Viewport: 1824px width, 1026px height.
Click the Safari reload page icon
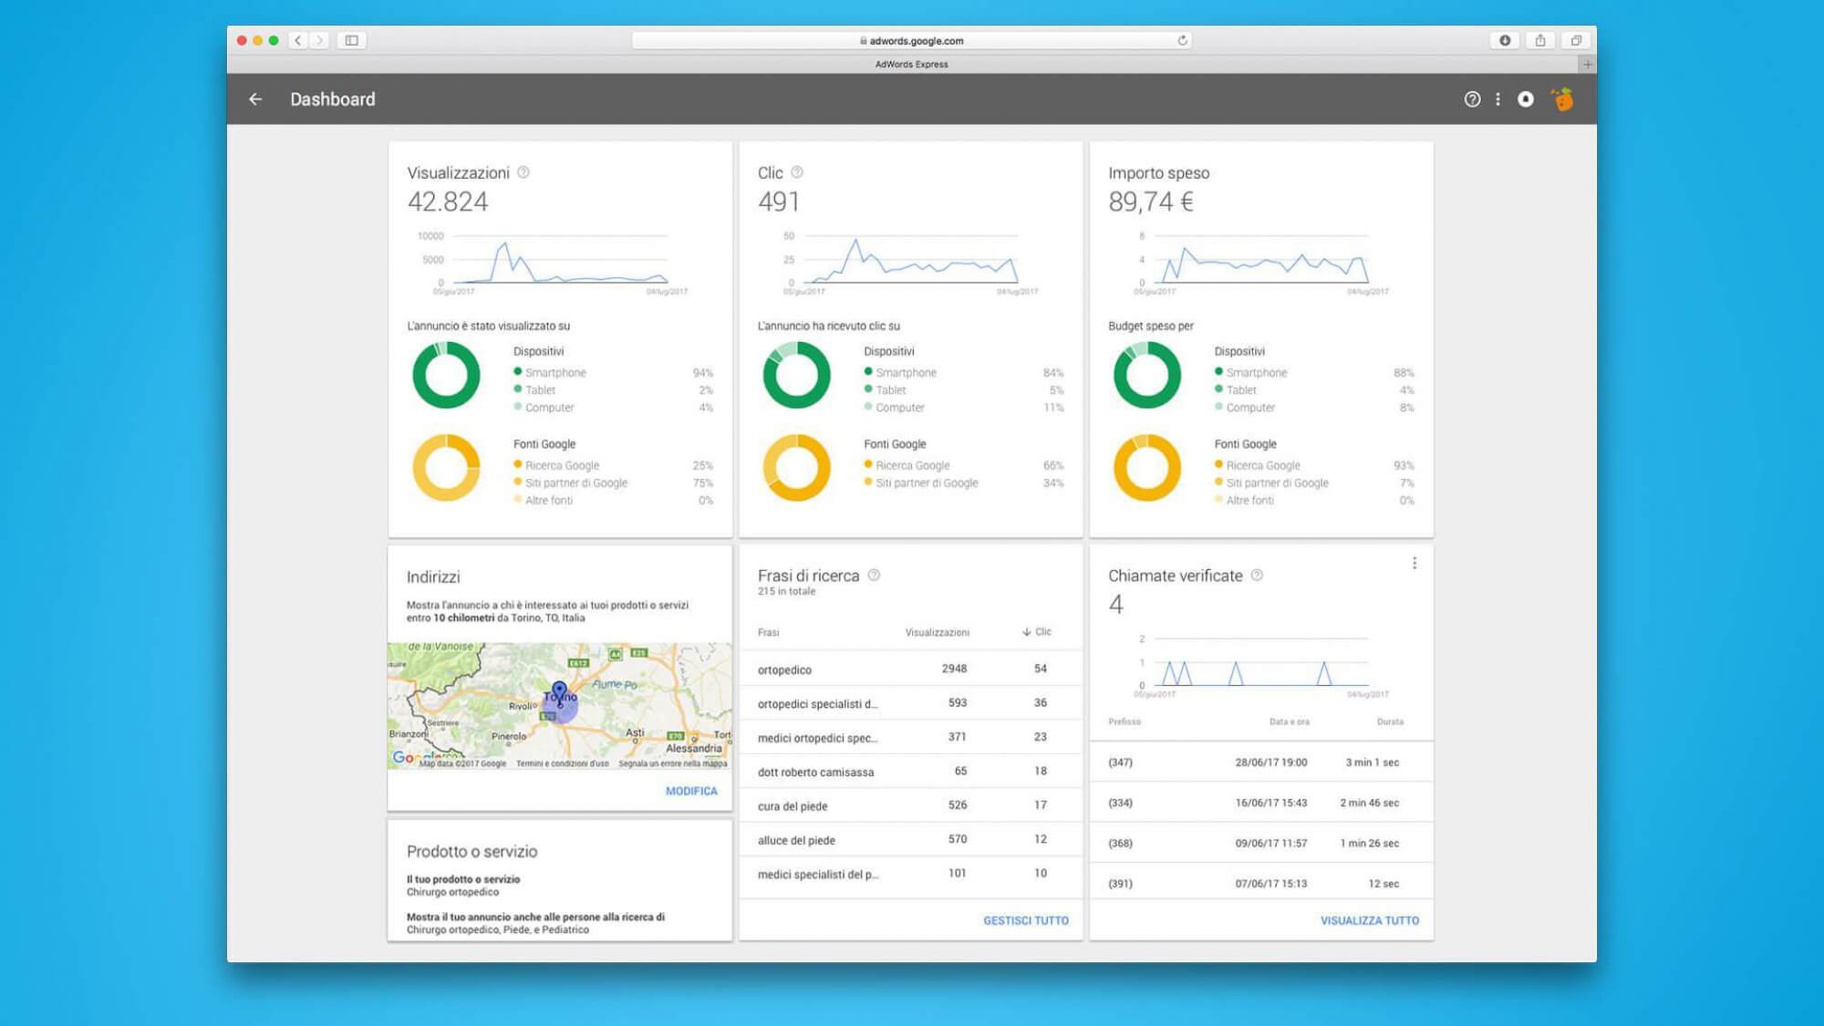pyautogui.click(x=1182, y=40)
